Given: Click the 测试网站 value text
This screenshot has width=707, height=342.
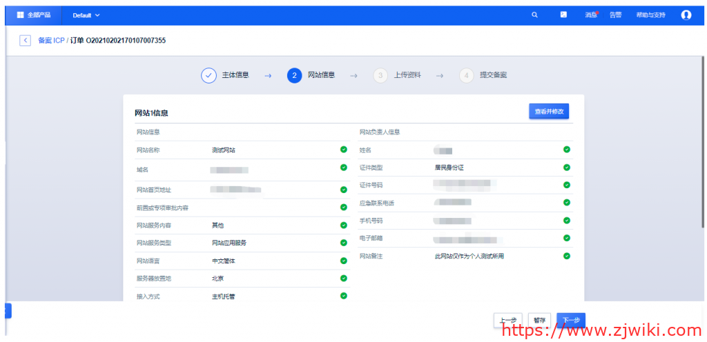Looking at the screenshot, I should click(224, 150).
